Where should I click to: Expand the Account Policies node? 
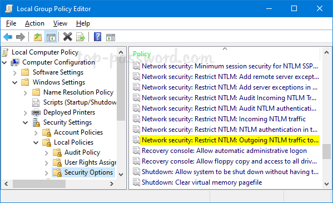point(36,133)
